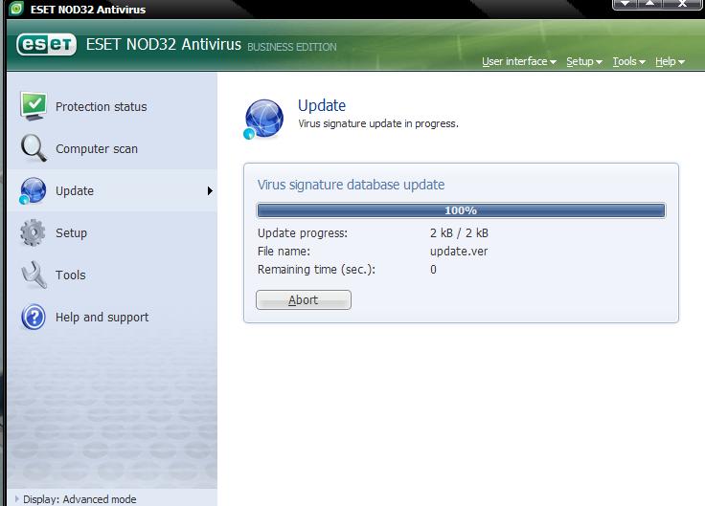Minimize the ESET window
Image resolution: width=705 pixels, height=506 pixels.
(625, 4)
